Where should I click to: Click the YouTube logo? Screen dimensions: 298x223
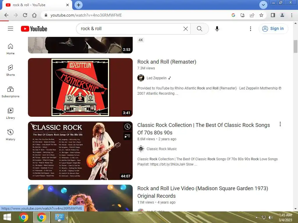pyautogui.click(x=34, y=29)
